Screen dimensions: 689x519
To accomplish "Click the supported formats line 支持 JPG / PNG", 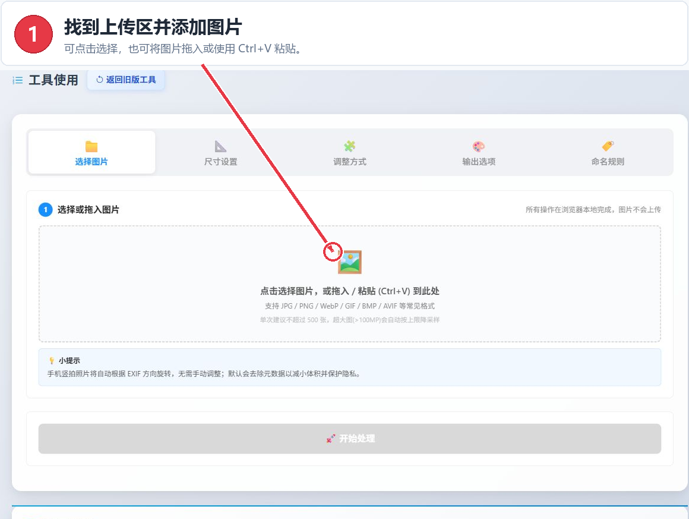I will click(x=350, y=306).
